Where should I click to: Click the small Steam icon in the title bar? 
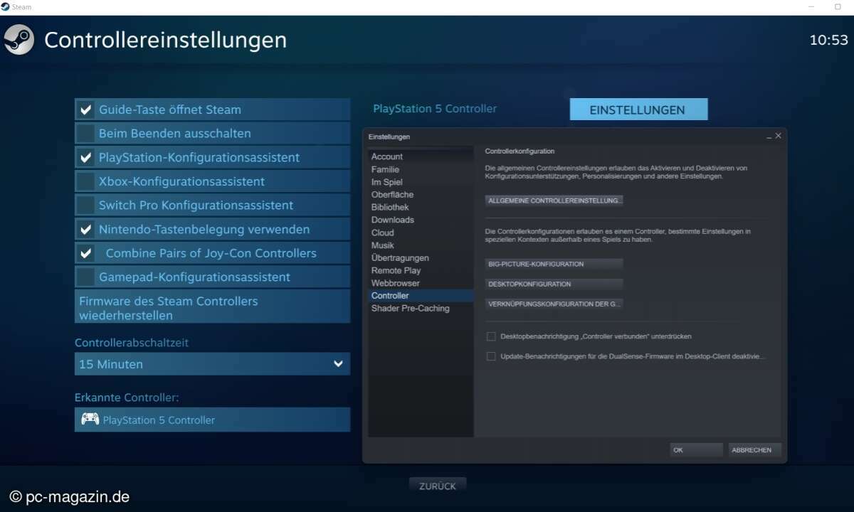coord(6,6)
